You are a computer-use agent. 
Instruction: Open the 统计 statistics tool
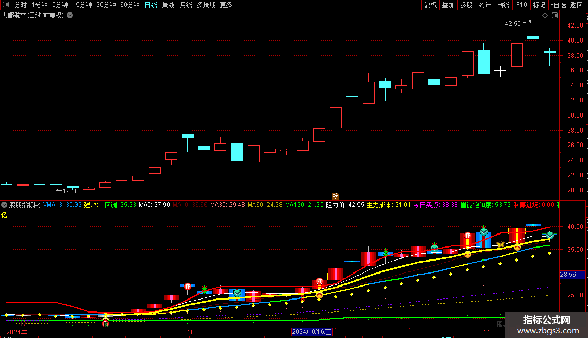click(x=484, y=5)
